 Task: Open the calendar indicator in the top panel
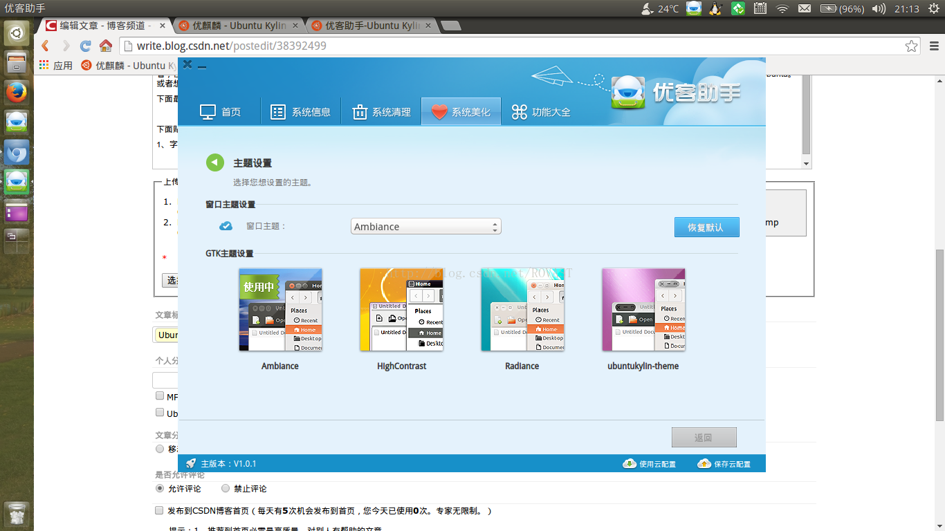(x=760, y=8)
